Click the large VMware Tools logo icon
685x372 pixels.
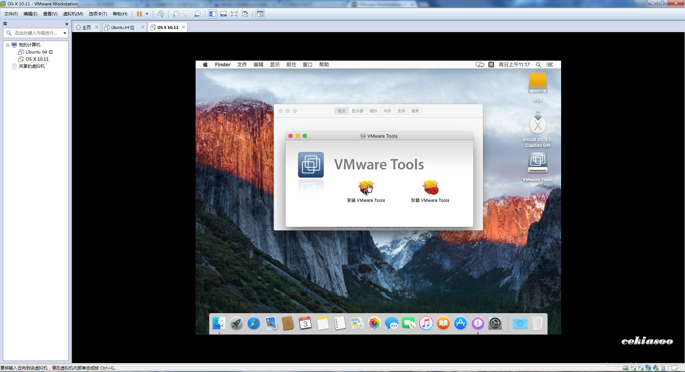click(x=311, y=165)
